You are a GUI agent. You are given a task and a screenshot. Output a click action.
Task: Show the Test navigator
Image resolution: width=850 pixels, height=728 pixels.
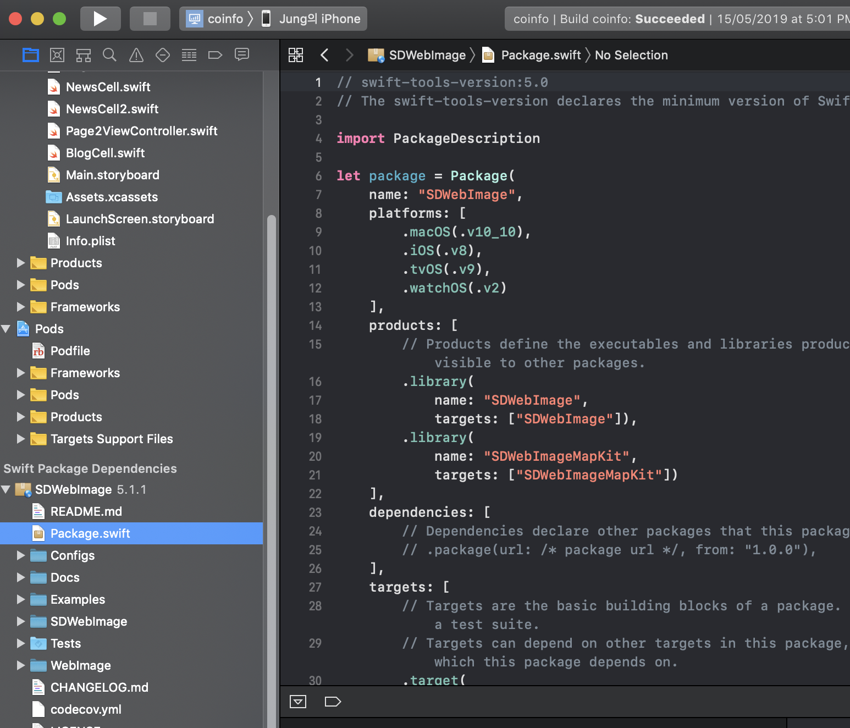pos(163,55)
